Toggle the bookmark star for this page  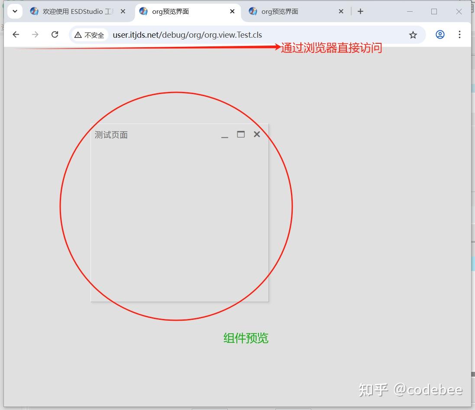coord(413,35)
